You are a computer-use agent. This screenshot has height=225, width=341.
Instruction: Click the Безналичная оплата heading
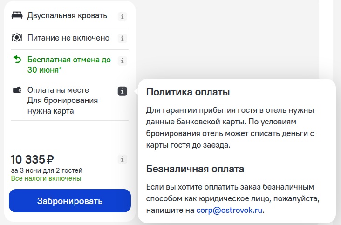click(x=195, y=169)
